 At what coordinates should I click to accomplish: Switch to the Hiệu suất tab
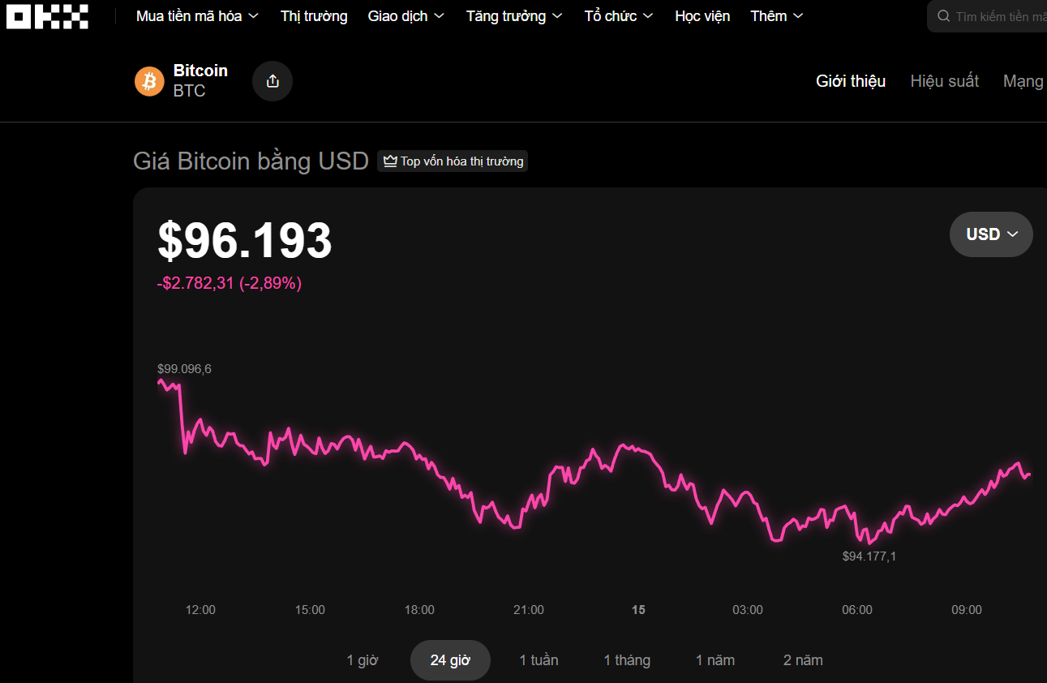point(944,80)
